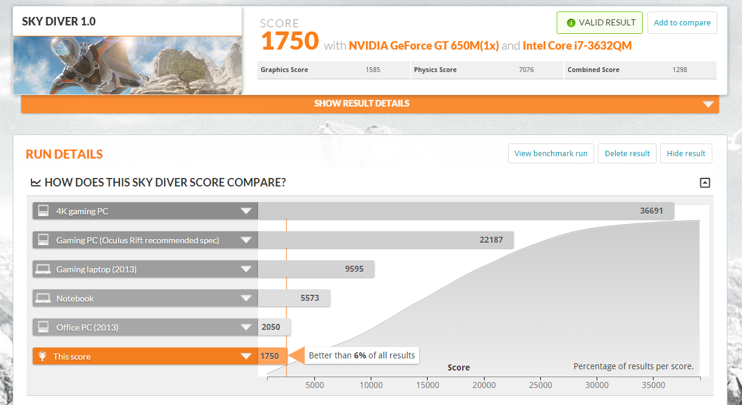Viewport: 742px width, 405px height.
Task: Expand the Office PC (2013) dropdown arrow
Action: [245, 328]
